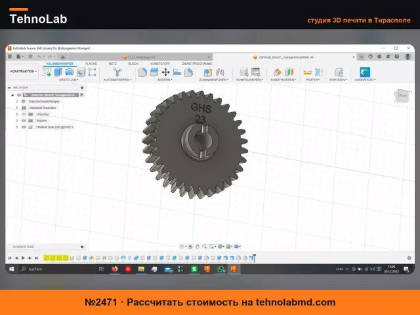Open the Konstruktion workspace dropdown
Viewport: 420px width, 315px height.
24,72
